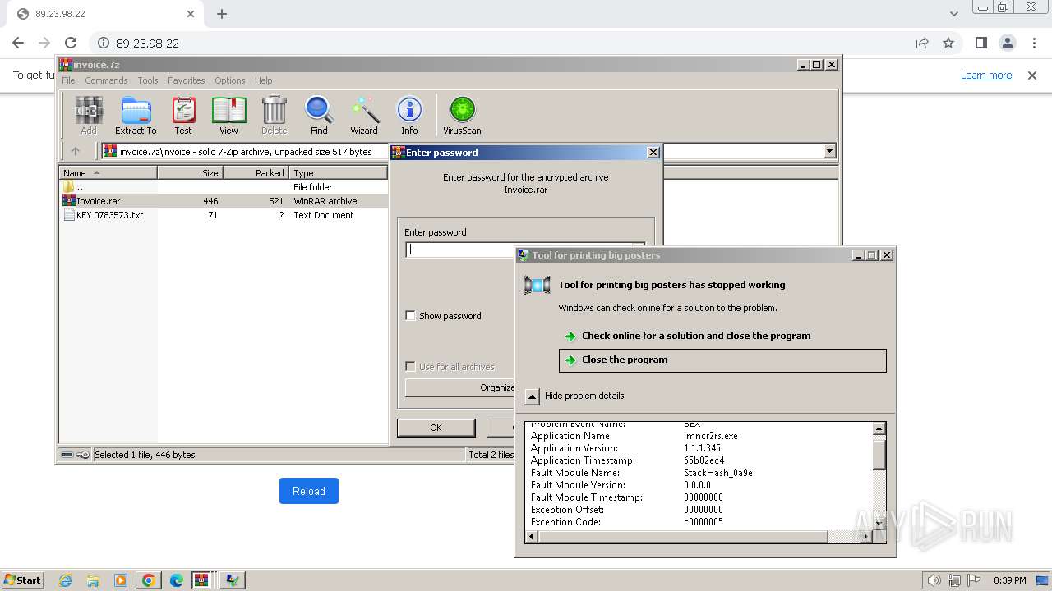Viewport: 1052px width, 591px height.
Task: Open the Chrome three-dot menu
Action: pos(1033,43)
